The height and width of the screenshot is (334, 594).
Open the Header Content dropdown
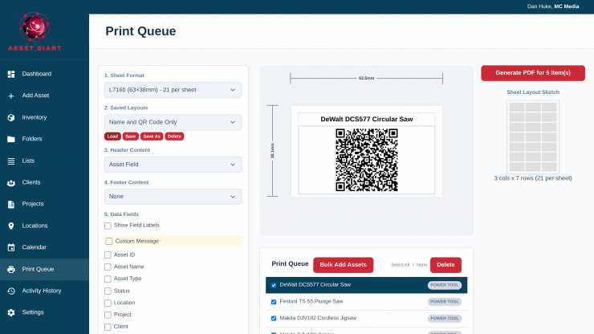click(173, 165)
